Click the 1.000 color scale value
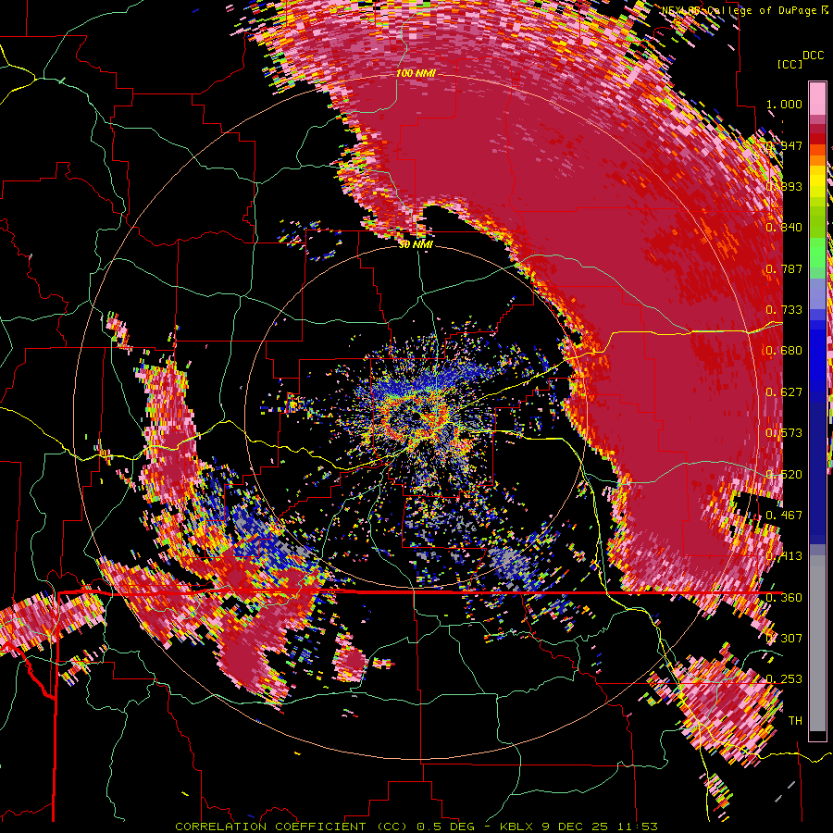Image resolution: width=833 pixels, height=833 pixels. pyautogui.click(x=784, y=104)
